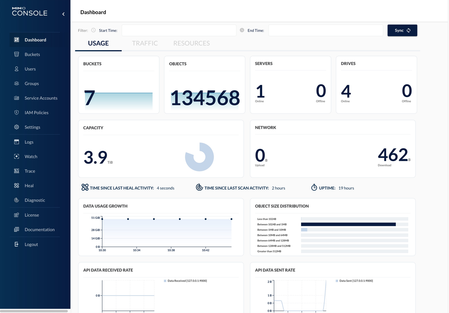Viewport: 449px width, 313px height.
Task: Click the MinIO Console logo
Action: tap(30, 12)
